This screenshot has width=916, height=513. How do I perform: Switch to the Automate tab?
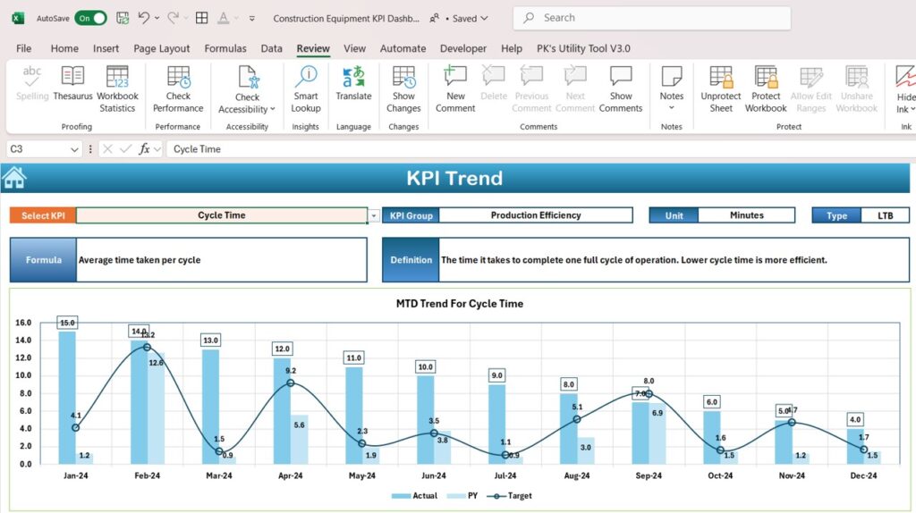pos(403,48)
